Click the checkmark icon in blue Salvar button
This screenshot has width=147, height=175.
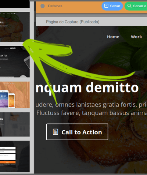point(106,6)
